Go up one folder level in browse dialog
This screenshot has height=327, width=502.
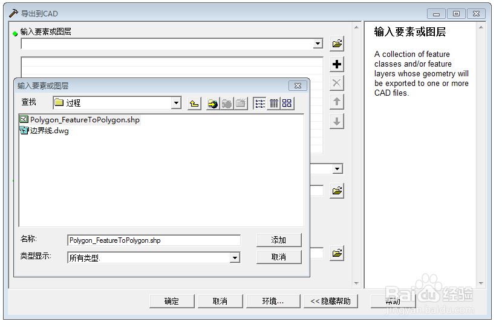tap(194, 103)
